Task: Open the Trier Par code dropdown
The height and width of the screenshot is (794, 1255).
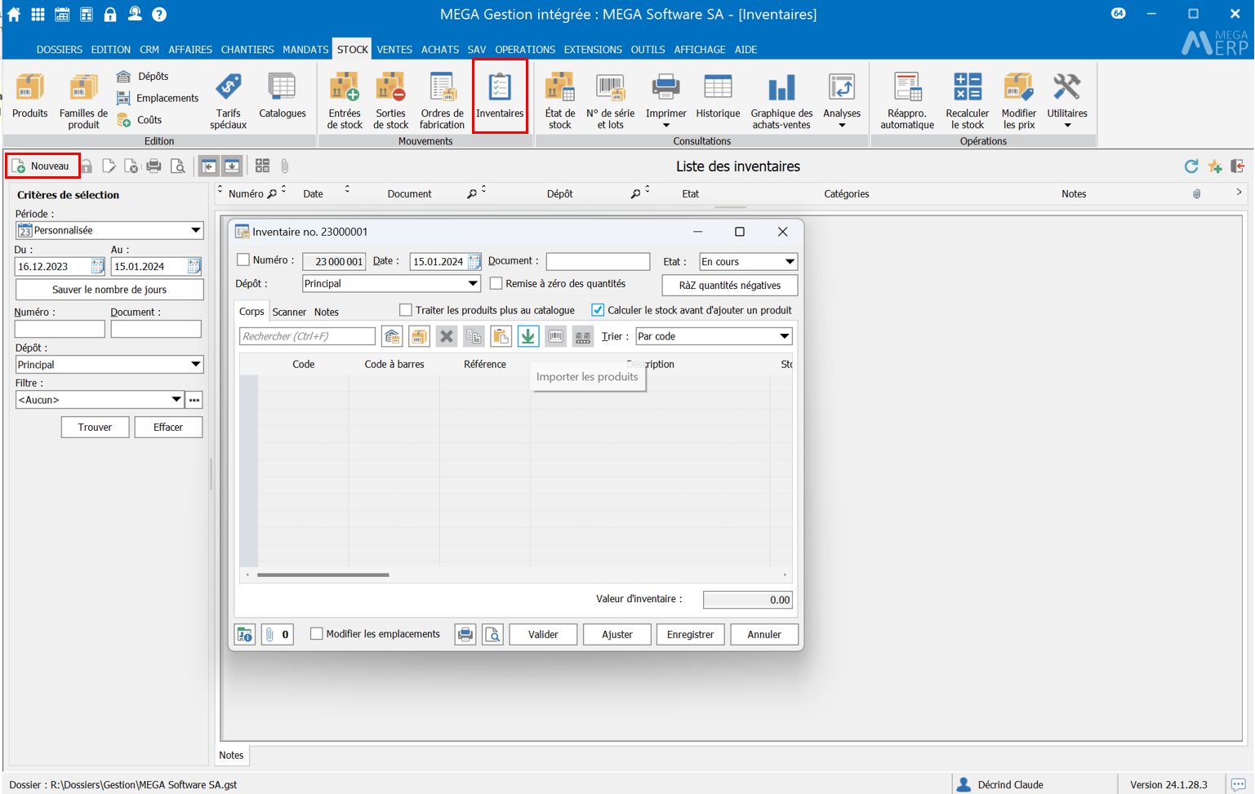Action: [x=784, y=336]
